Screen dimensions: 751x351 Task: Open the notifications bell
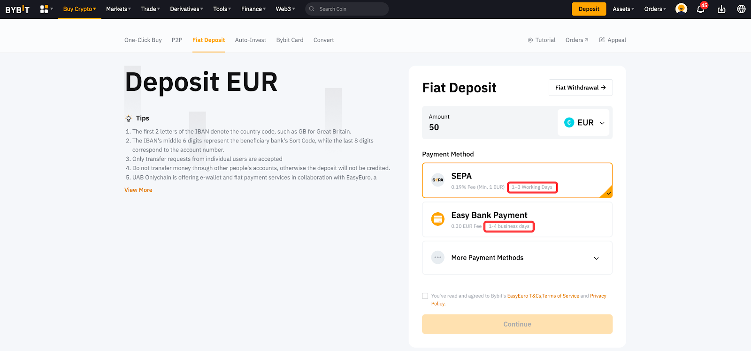pos(700,9)
